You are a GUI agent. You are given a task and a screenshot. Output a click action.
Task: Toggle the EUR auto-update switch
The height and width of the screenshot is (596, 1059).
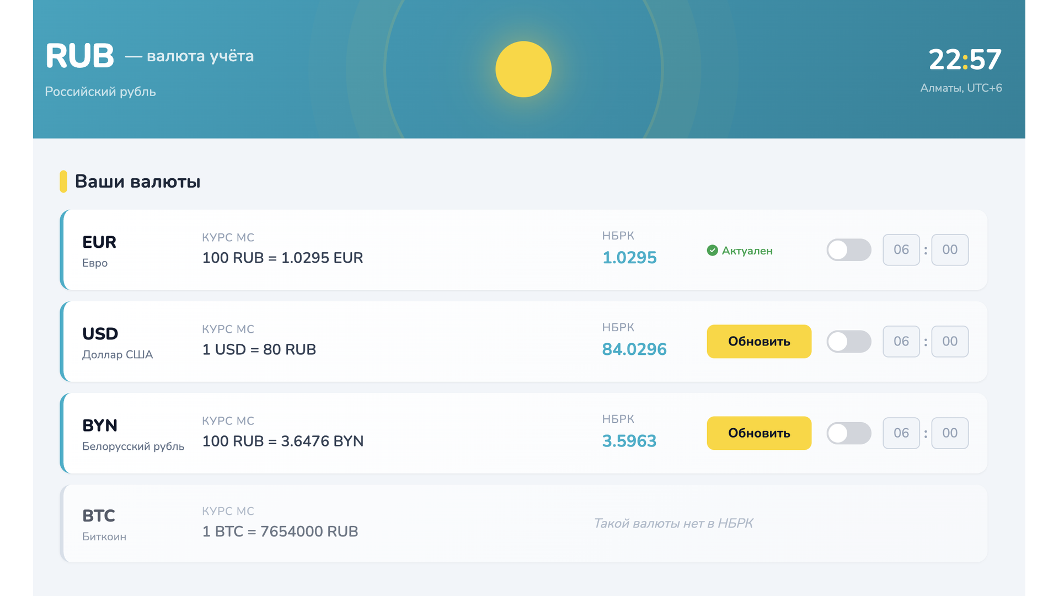tap(848, 250)
